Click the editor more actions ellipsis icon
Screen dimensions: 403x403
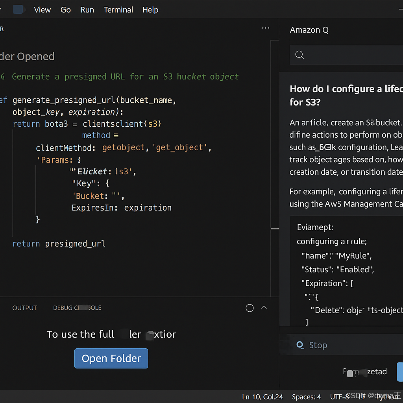[x=266, y=28]
